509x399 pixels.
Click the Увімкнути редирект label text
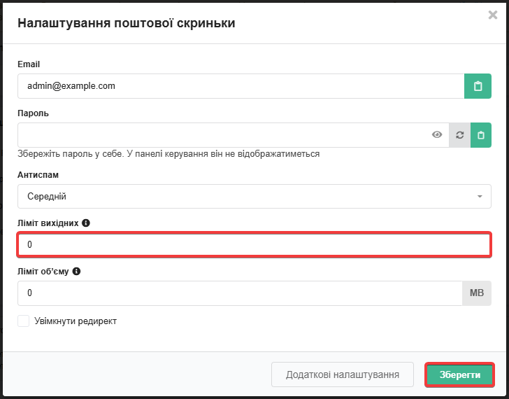pos(75,321)
